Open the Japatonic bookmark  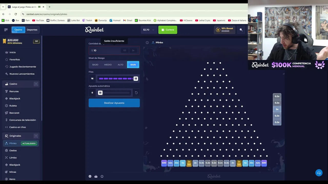click(x=219, y=20)
